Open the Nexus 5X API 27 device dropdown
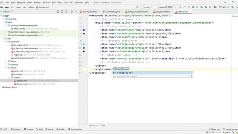This screenshot has width=238, height=134. pyautogui.click(x=166, y=7)
